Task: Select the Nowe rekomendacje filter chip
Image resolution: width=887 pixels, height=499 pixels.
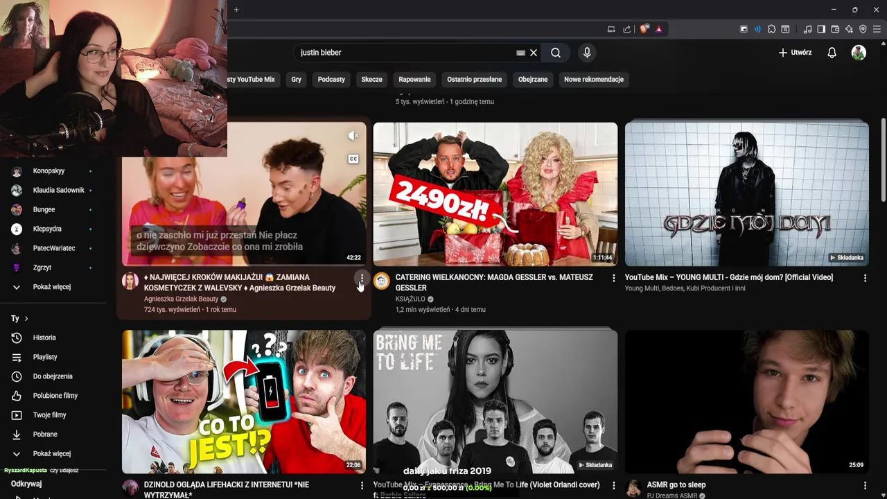Action: tap(594, 80)
